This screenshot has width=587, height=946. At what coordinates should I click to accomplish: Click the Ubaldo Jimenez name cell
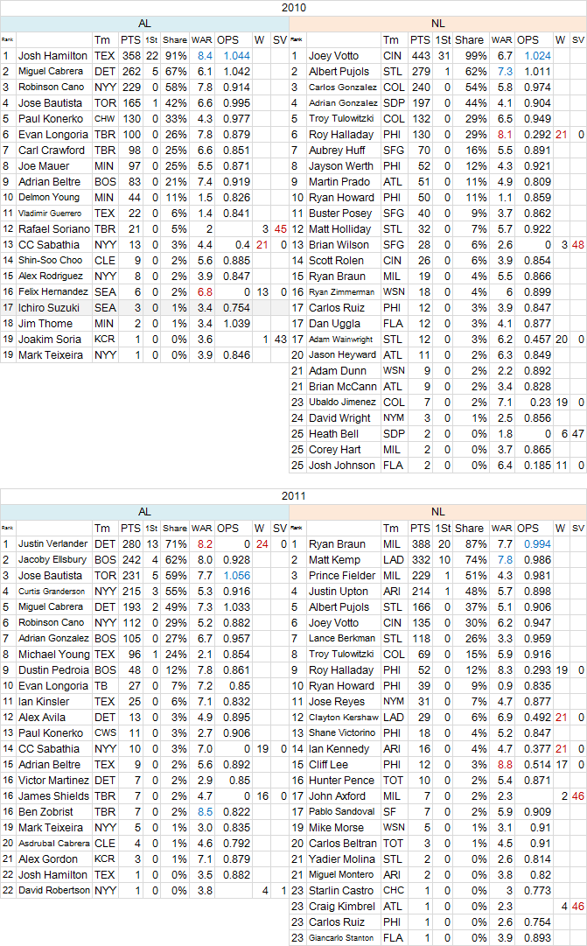pos(343,402)
